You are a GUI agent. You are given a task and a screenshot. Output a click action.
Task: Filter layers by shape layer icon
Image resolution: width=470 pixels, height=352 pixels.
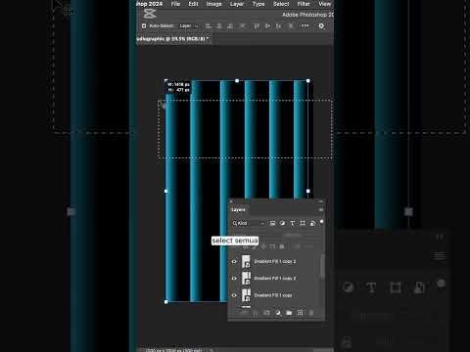(x=303, y=223)
